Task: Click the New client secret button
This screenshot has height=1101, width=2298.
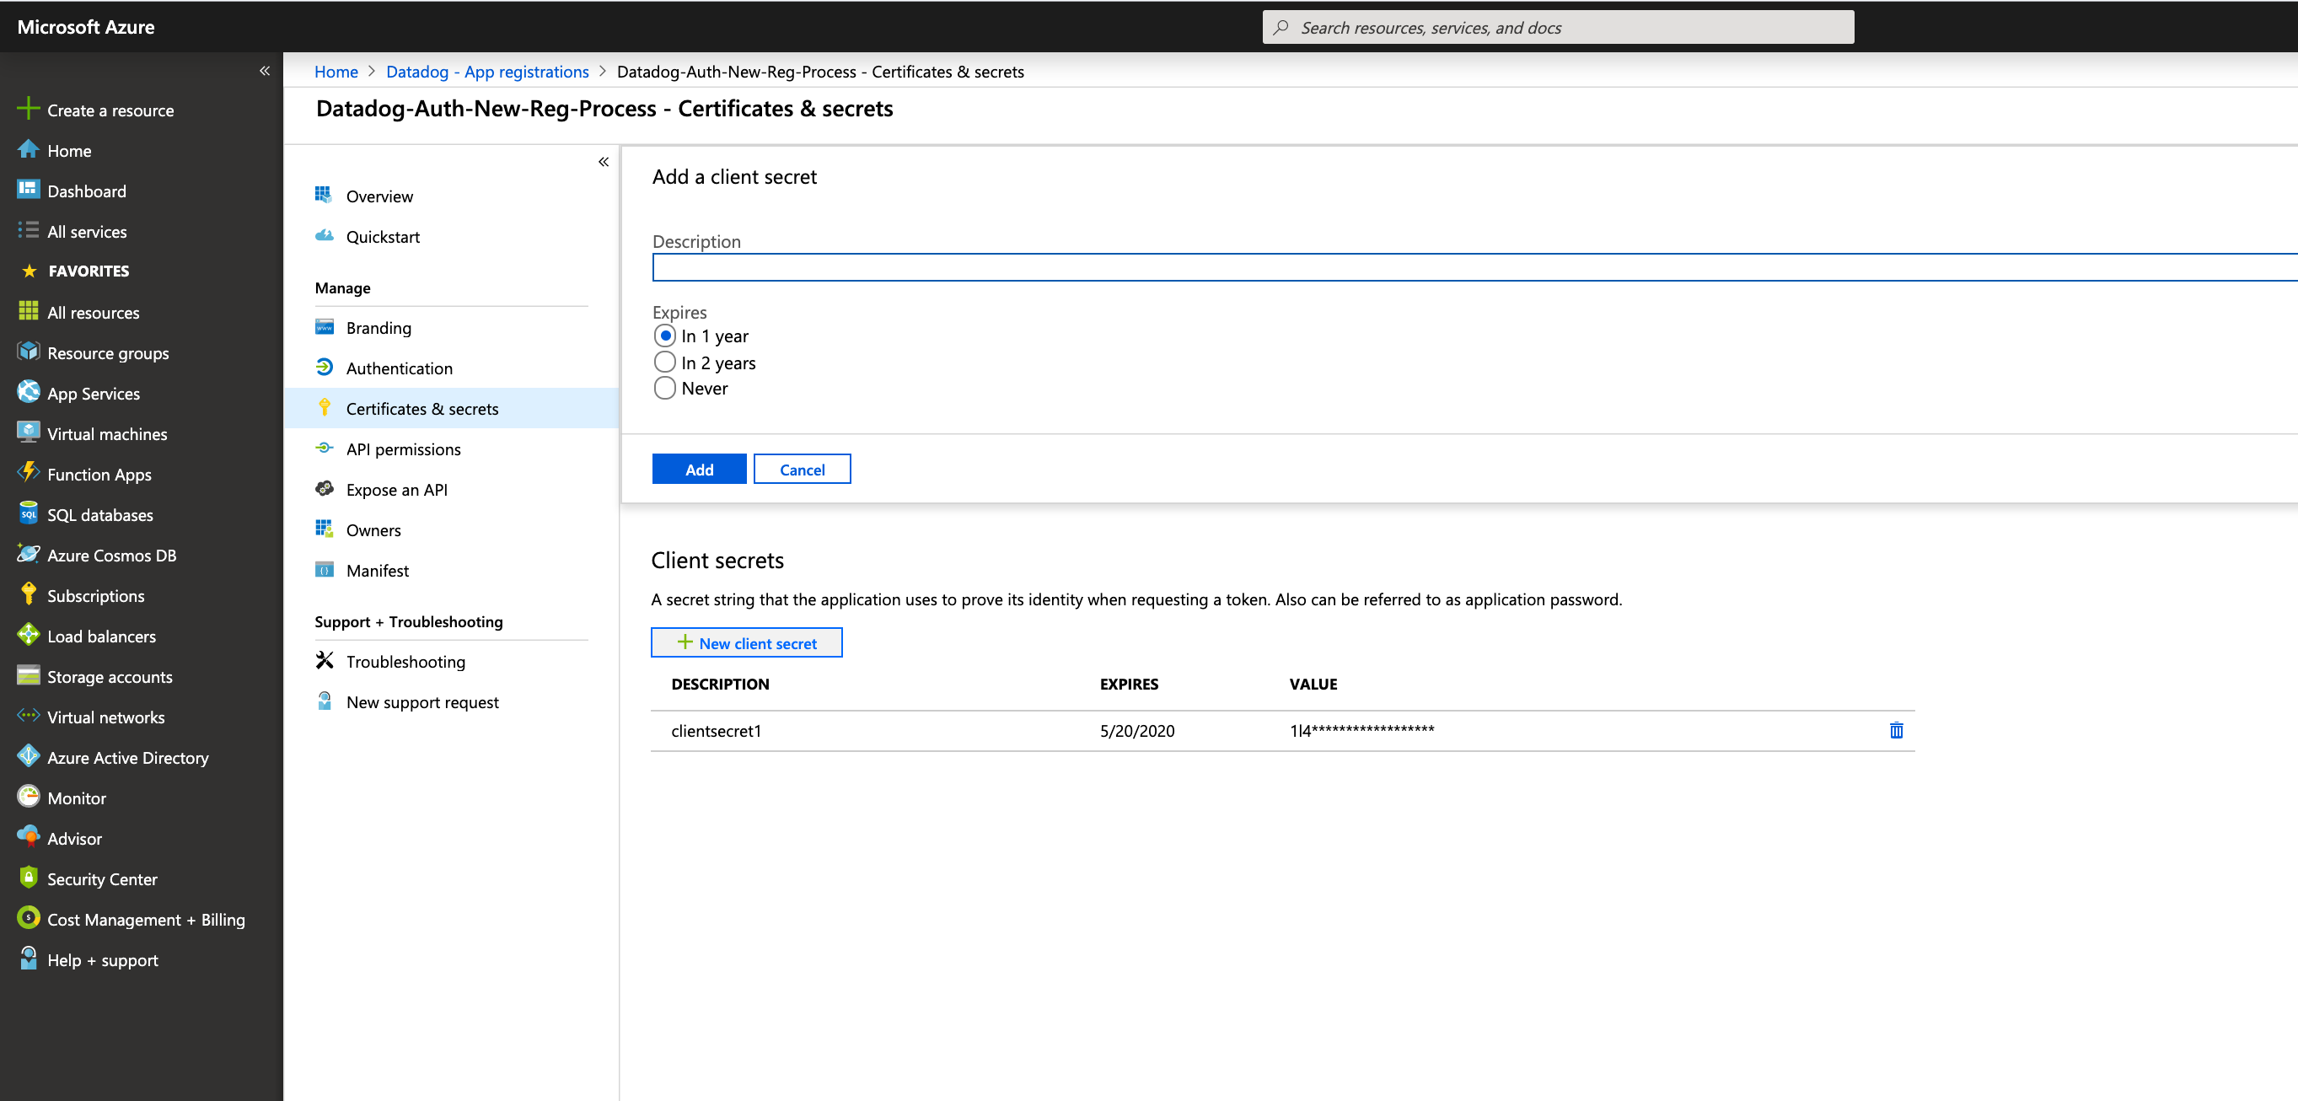Action: tap(747, 642)
